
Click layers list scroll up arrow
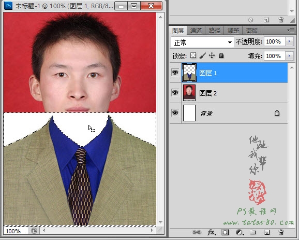point(292,67)
